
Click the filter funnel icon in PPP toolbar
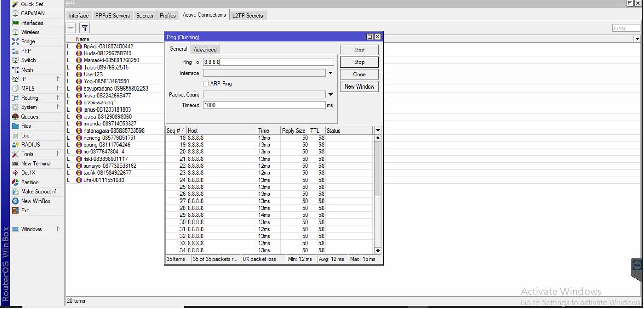(85, 28)
